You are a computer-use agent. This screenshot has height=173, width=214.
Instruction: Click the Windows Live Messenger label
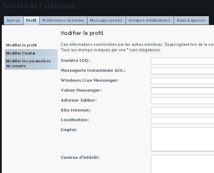click(90, 80)
